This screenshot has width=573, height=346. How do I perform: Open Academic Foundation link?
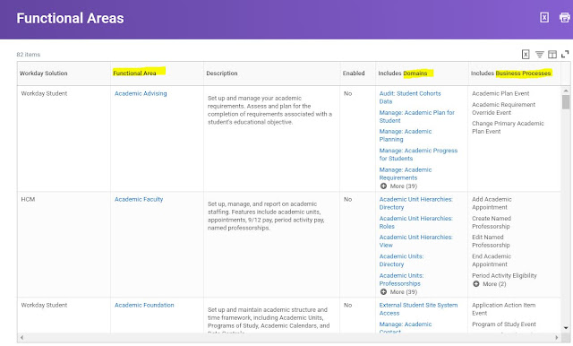coord(144,305)
